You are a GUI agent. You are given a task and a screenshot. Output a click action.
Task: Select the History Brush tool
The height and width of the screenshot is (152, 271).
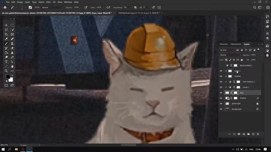coord(6,48)
